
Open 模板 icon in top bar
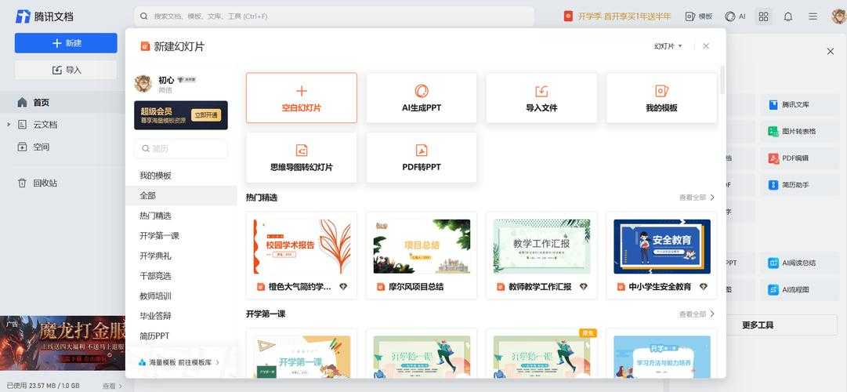pos(698,16)
